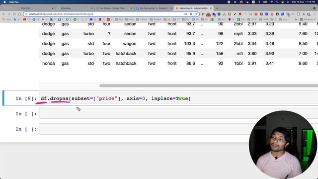Screen dimensions: 318x179
Task: Click the address bar URL
Action: (x=61, y=14)
